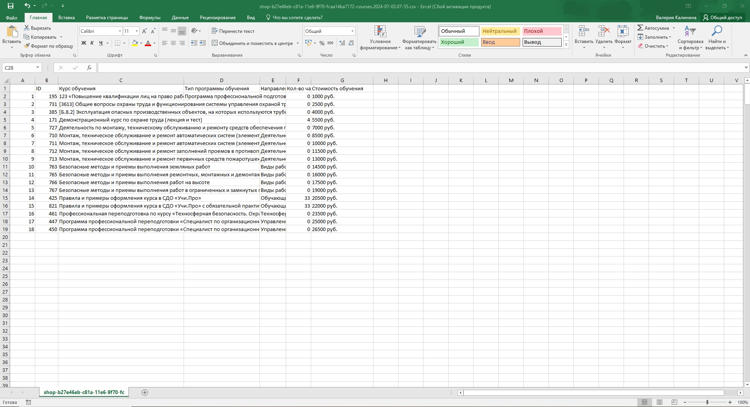
Task: Open Insert cells (Вставить) in Ячейки group
Action: click(584, 37)
